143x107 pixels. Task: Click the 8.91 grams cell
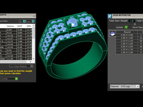point(11,50)
